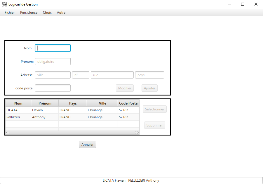Viewport: 263px width, 184px height.
Task: Select the Anthony cell in the table
Action: [x=45, y=117]
